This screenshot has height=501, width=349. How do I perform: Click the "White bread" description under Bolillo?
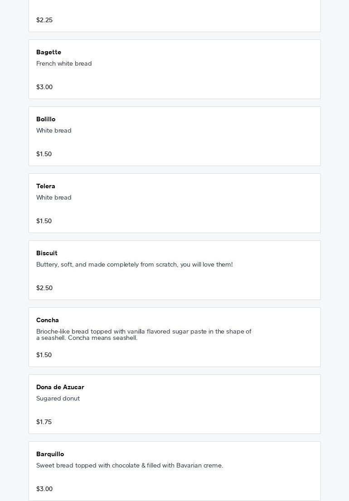pos(54,130)
